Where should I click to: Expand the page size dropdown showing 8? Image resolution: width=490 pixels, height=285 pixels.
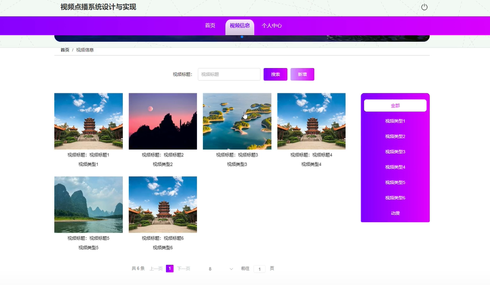(220, 269)
